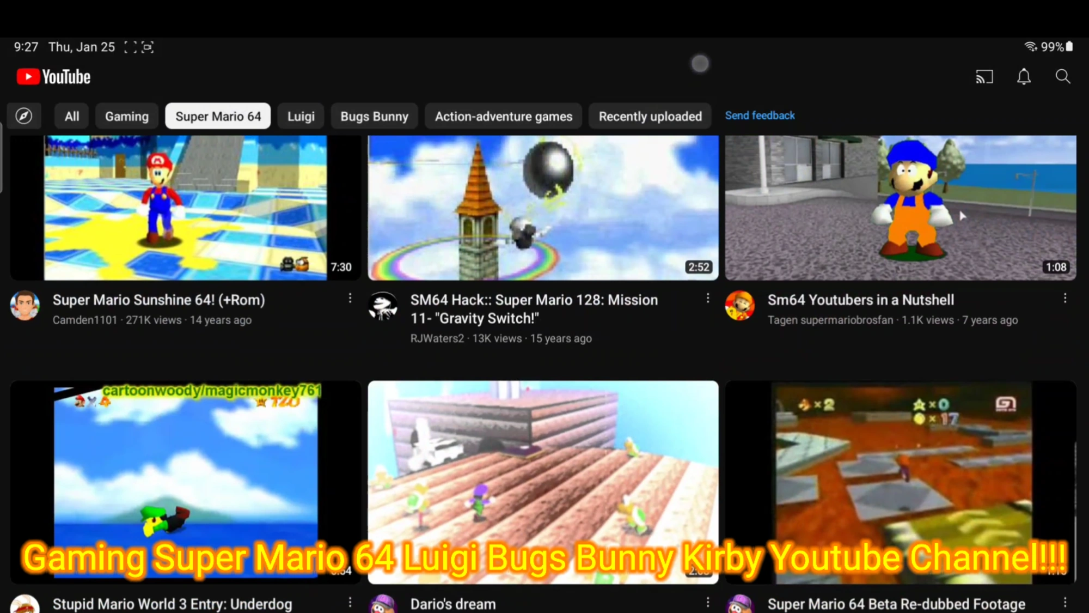1089x613 pixels.
Task: Select the Gaming filter chip
Action: [126, 116]
